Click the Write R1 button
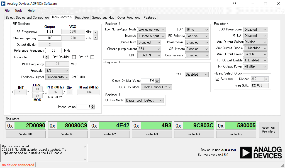This screenshot has height=168, width=285. pyautogui.click(x=68, y=134)
